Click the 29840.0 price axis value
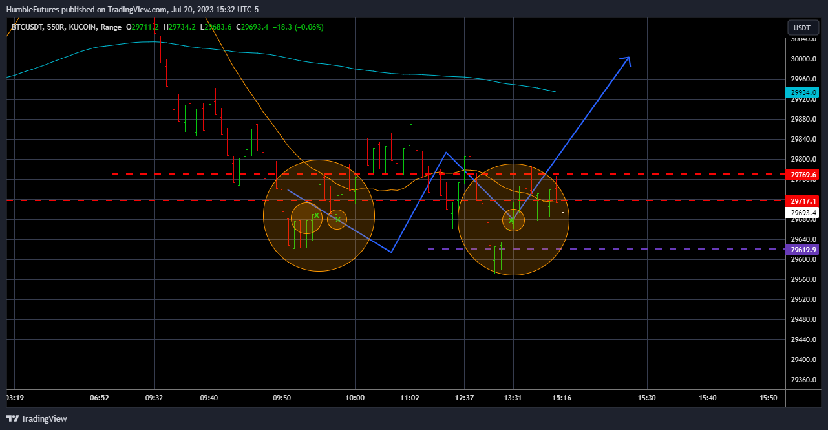 [x=804, y=139]
